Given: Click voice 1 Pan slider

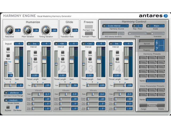Looking at the screenshot, I should click(x=37, y=85).
